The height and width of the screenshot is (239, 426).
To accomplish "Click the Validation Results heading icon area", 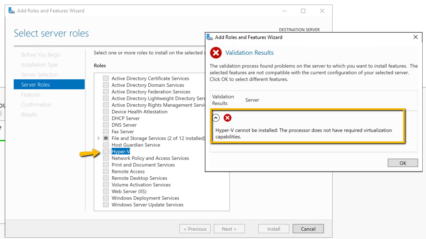I will pyautogui.click(x=215, y=53).
